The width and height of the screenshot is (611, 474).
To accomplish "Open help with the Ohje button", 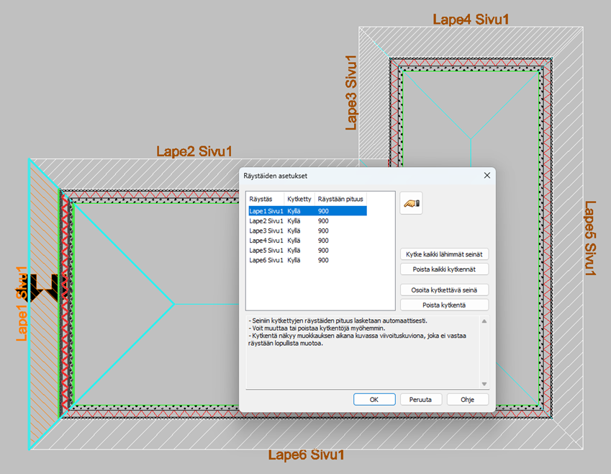I will coord(468,399).
